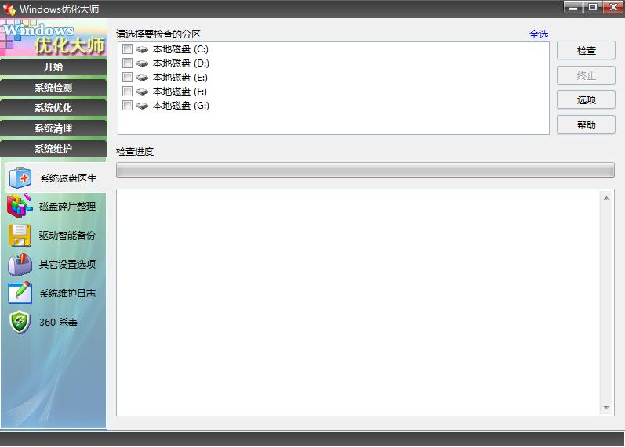Image resolution: width=625 pixels, height=447 pixels.
Task: Click the results scrollbar up arrow
Action: pos(606,198)
